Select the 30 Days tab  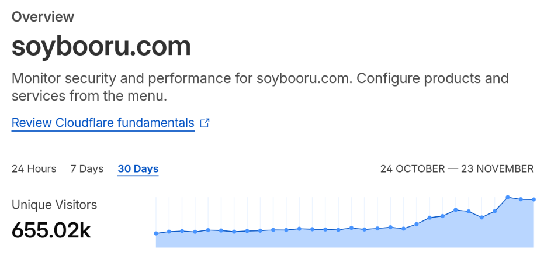[x=138, y=169]
